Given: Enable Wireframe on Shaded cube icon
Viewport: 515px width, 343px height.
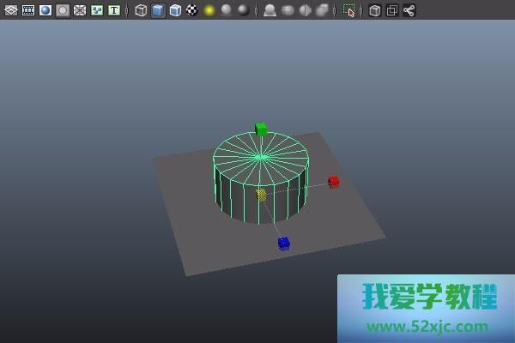Looking at the screenshot, I should 175,10.
